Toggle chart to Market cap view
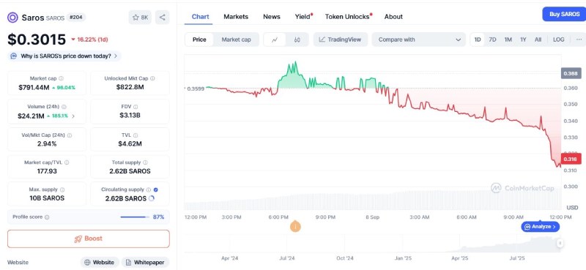 (x=236, y=40)
